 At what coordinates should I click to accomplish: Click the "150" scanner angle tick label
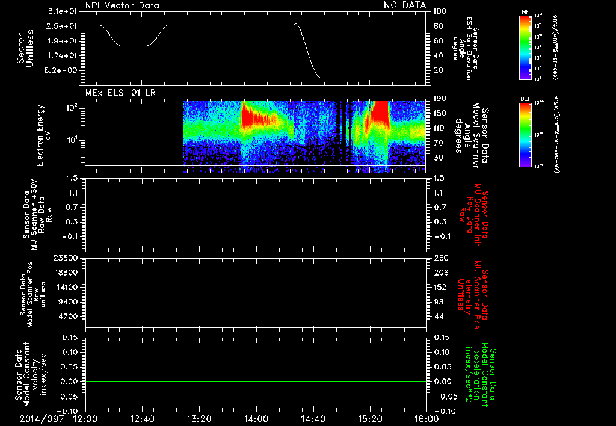[x=440, y=114]
